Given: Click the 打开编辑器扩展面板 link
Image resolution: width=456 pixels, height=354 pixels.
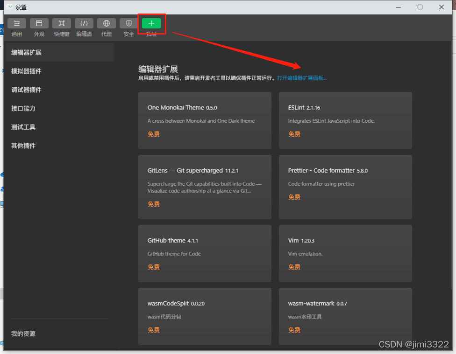Looking at the screenshot, I should coord(302,78).
